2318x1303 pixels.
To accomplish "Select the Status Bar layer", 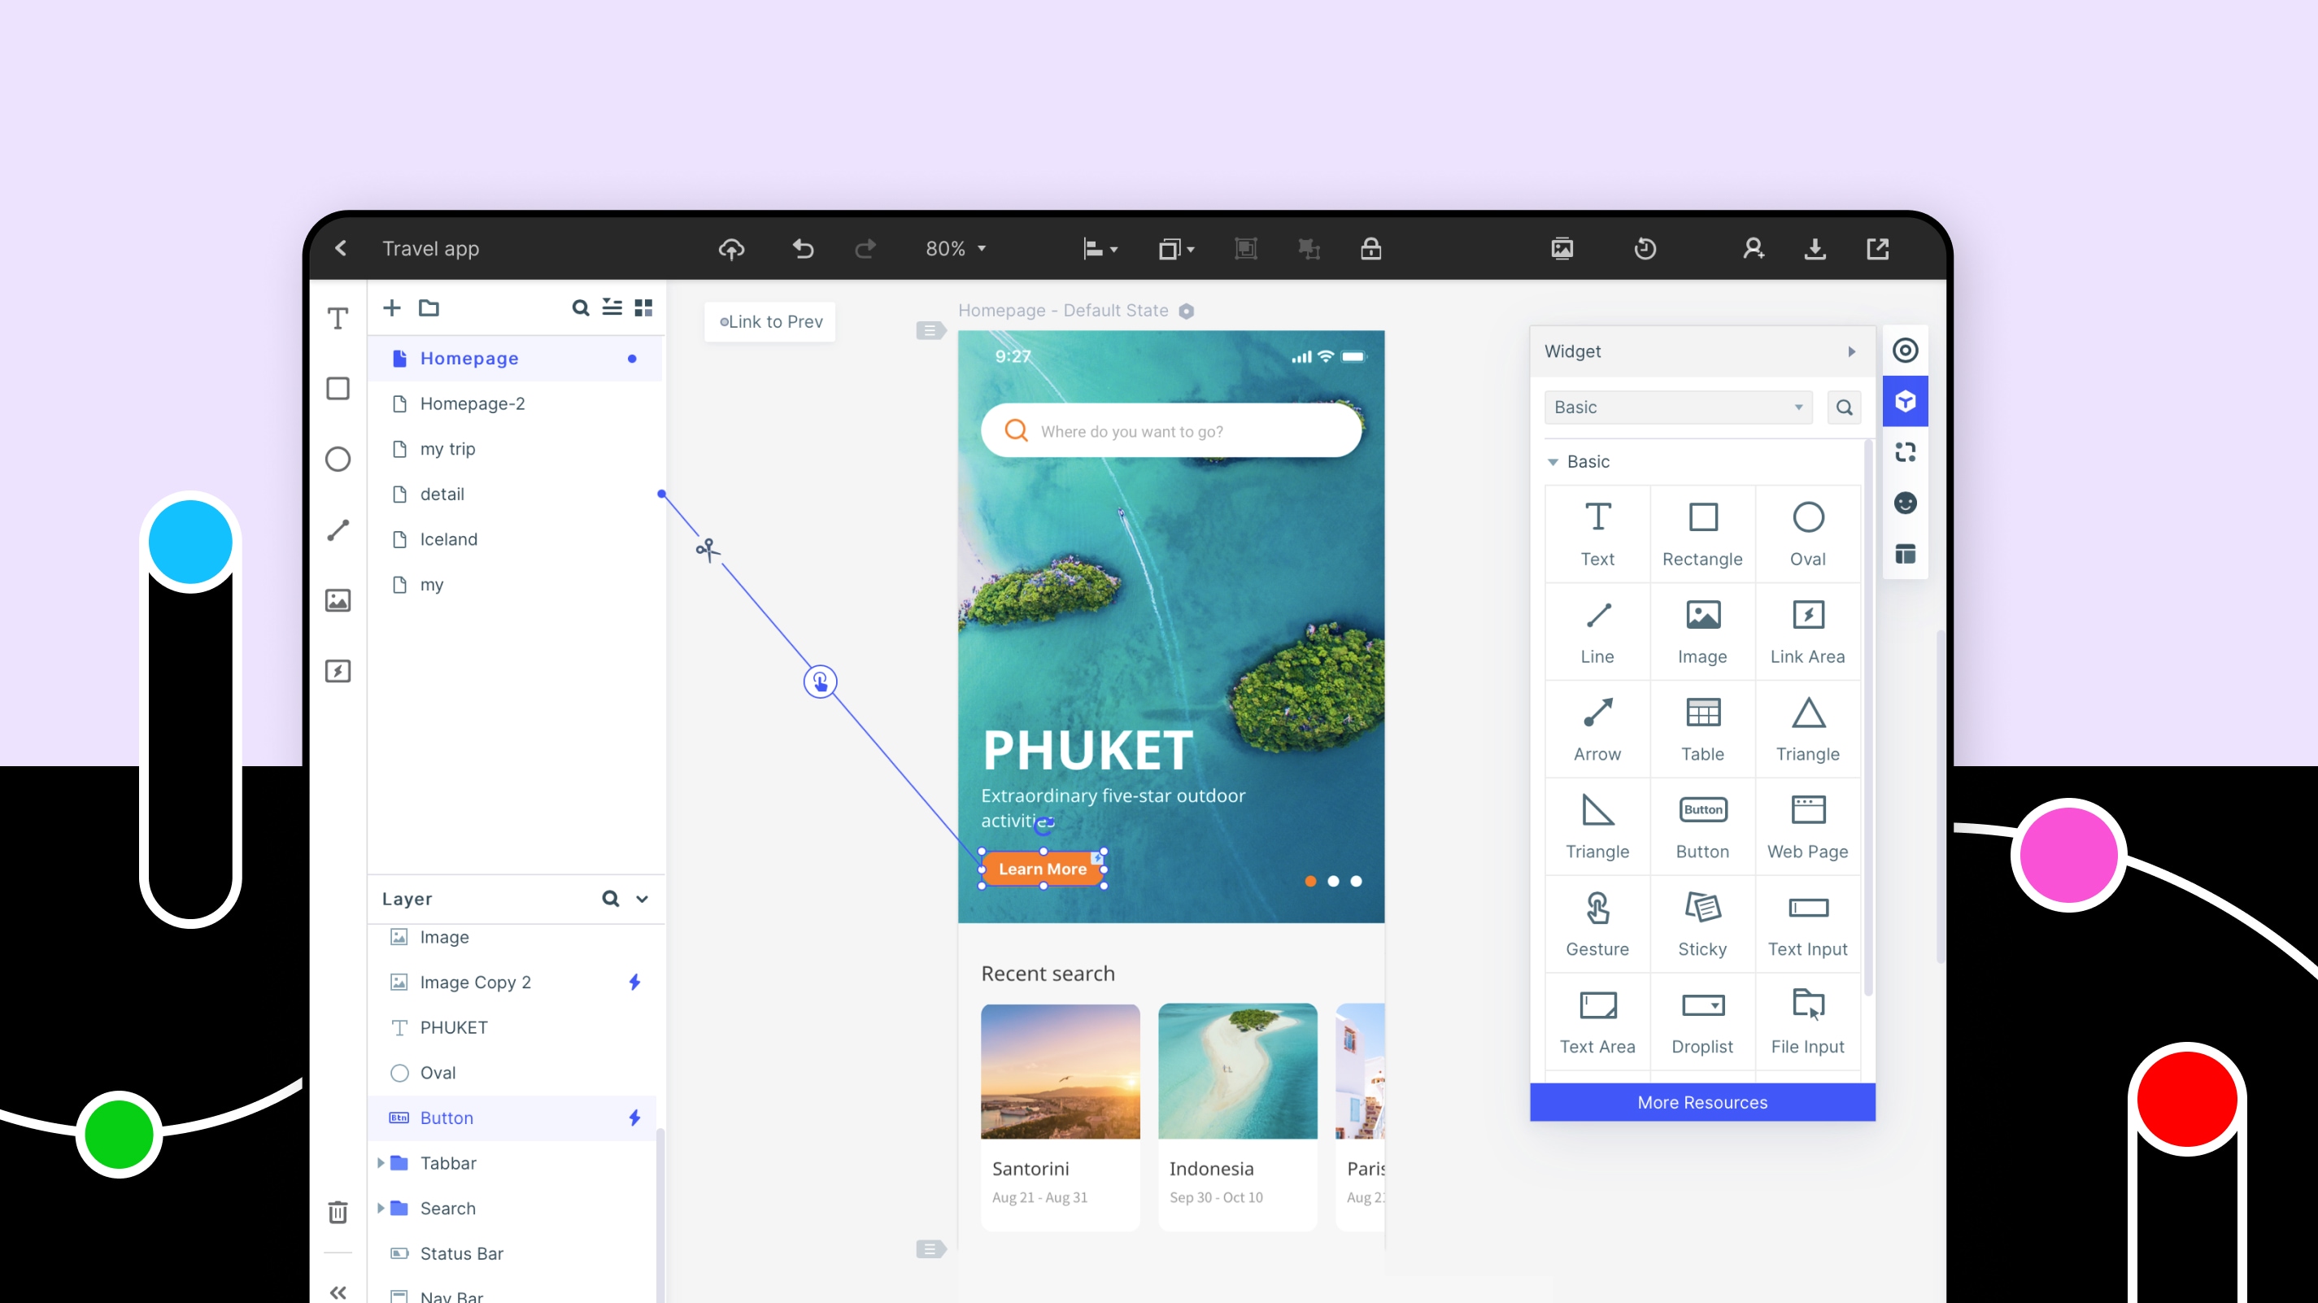I will pos(512,1253).
